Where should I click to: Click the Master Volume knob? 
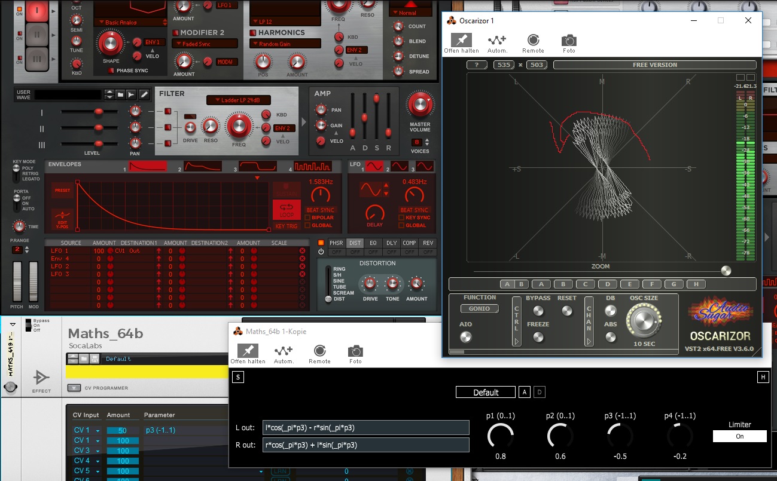(x=420, y=105)
